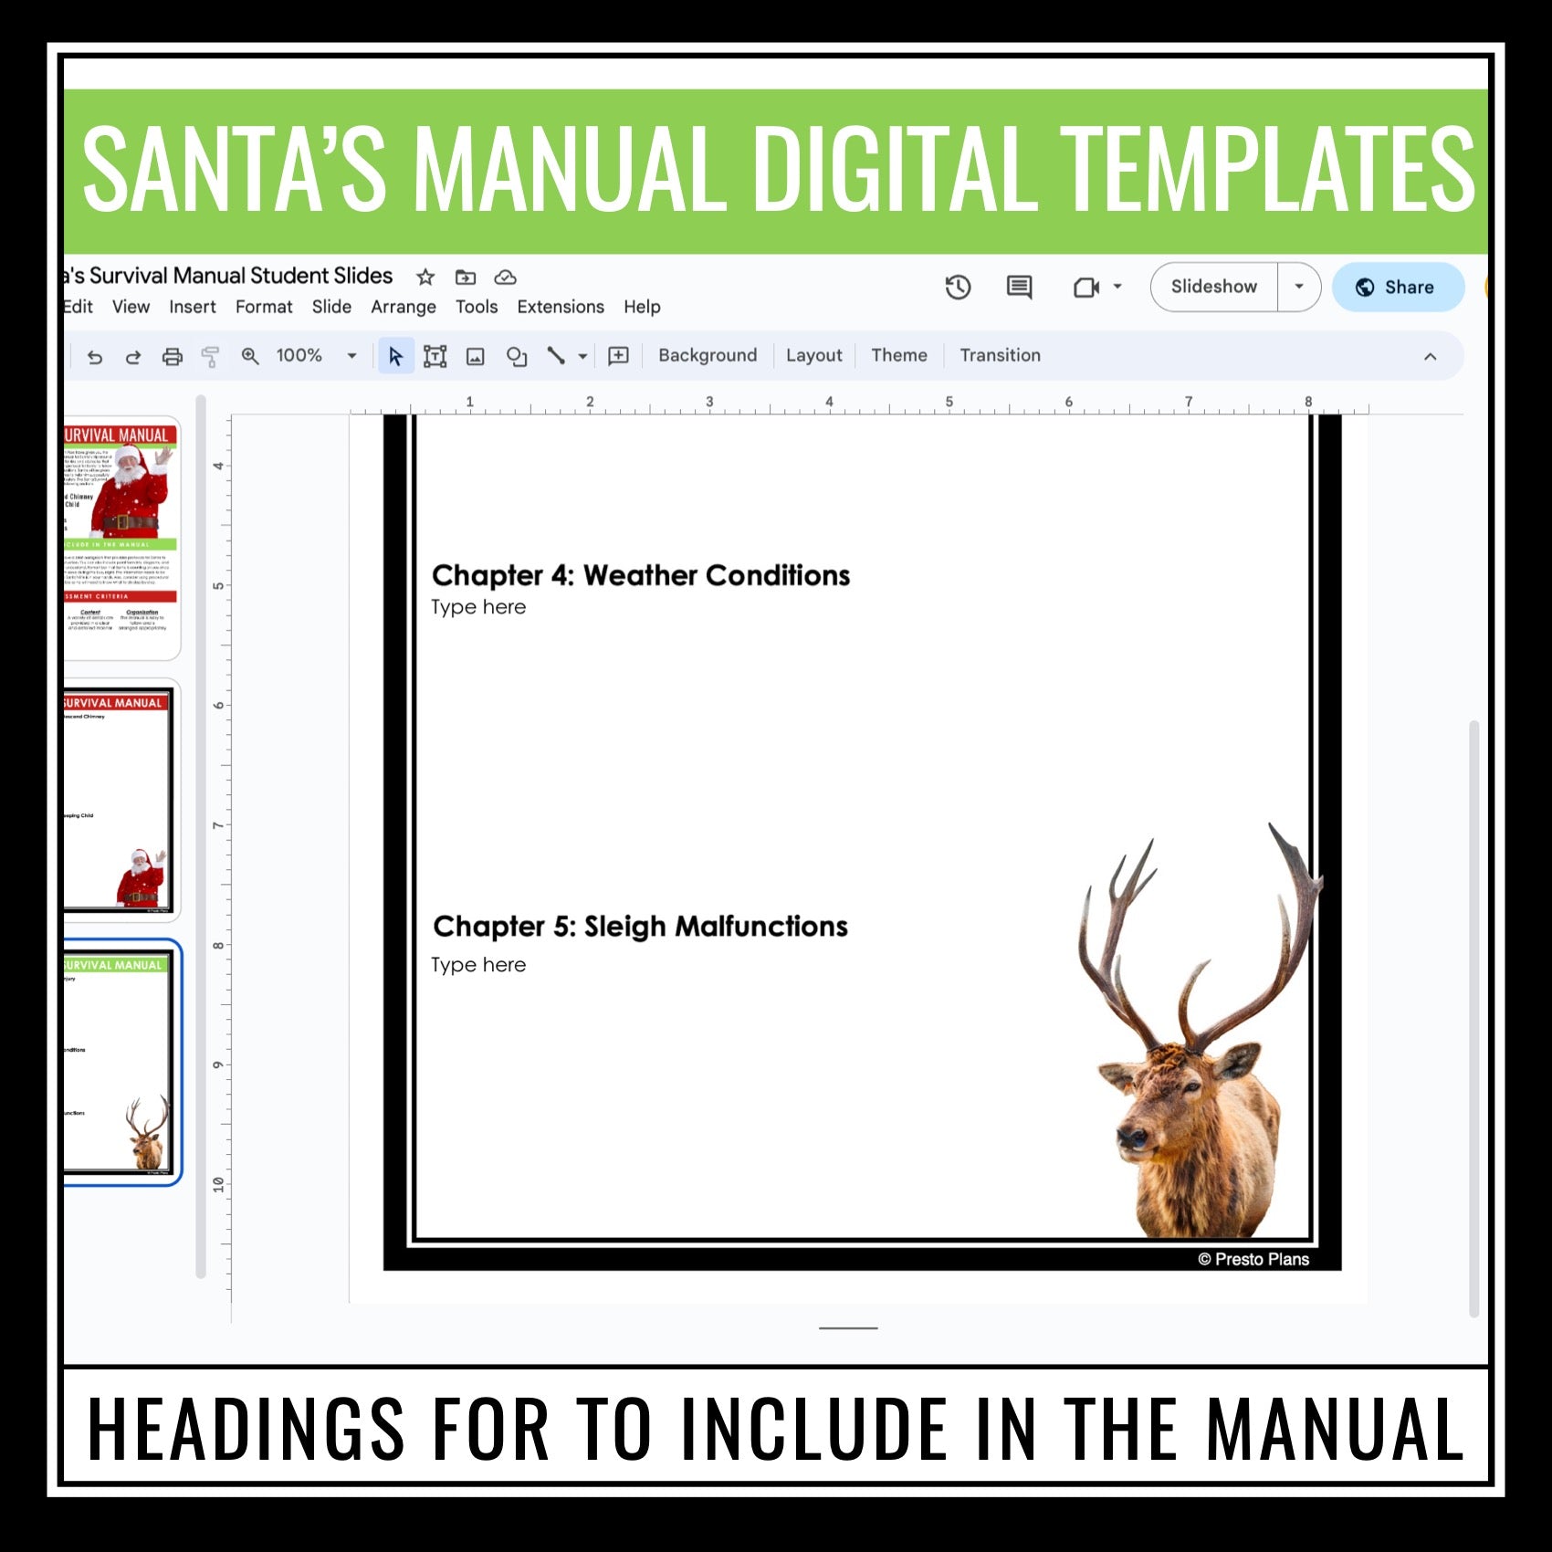Click the Paint format roller icon
This screenshot has width=1552, height=1552.
pos(211,356)
